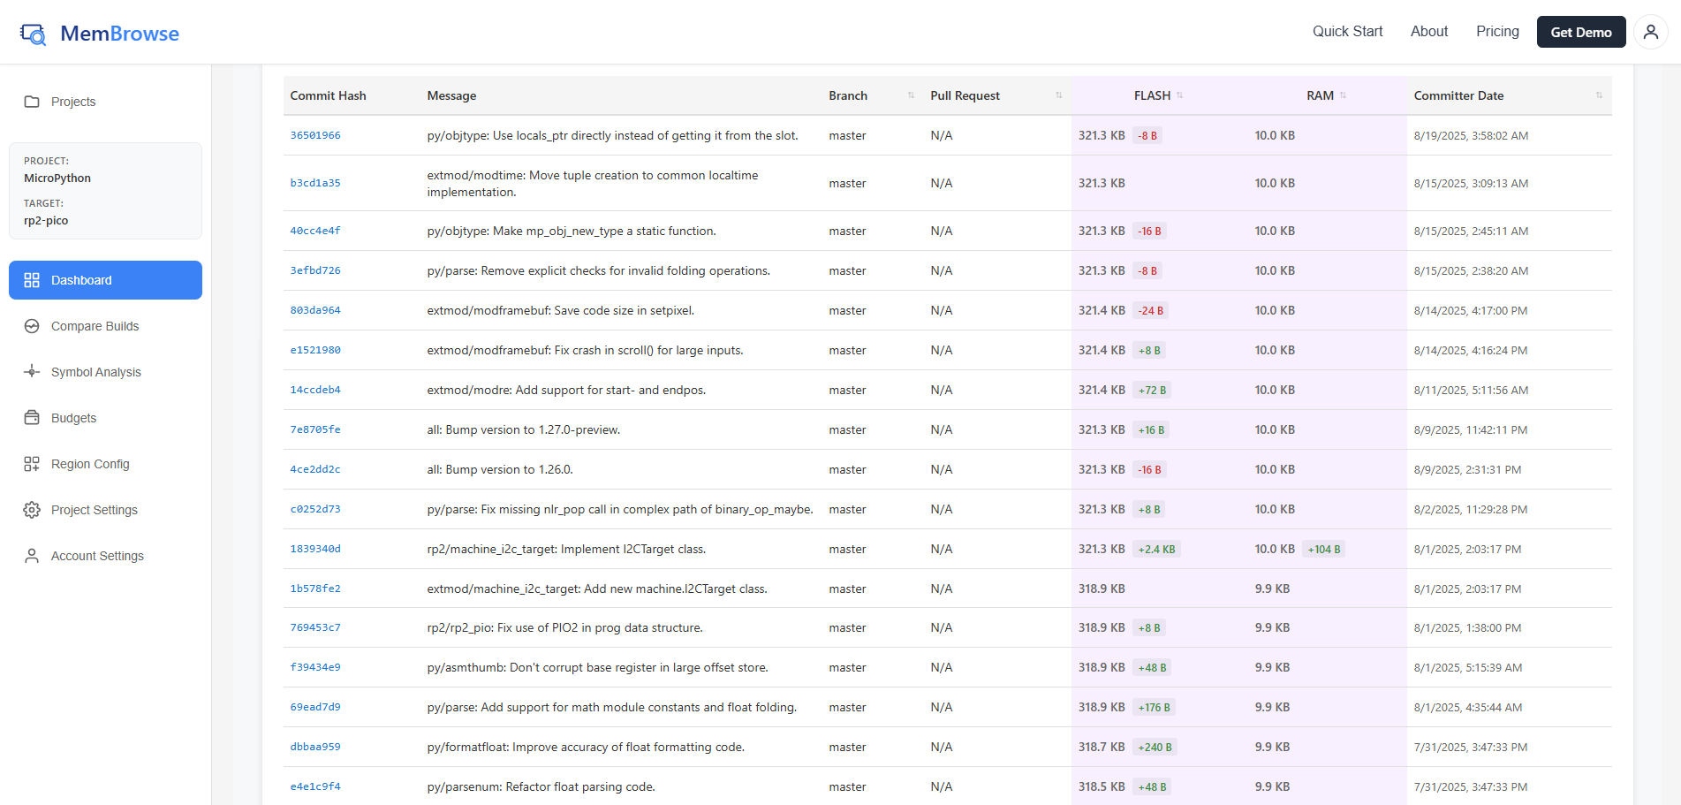The height and width of the screenshot is (805, 1681).
Task: Open commit 3efbd726
Action: pos(315,270)
